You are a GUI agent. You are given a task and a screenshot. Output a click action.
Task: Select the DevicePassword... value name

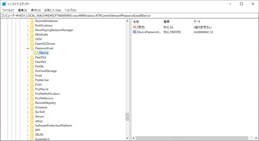pos(149,32)
